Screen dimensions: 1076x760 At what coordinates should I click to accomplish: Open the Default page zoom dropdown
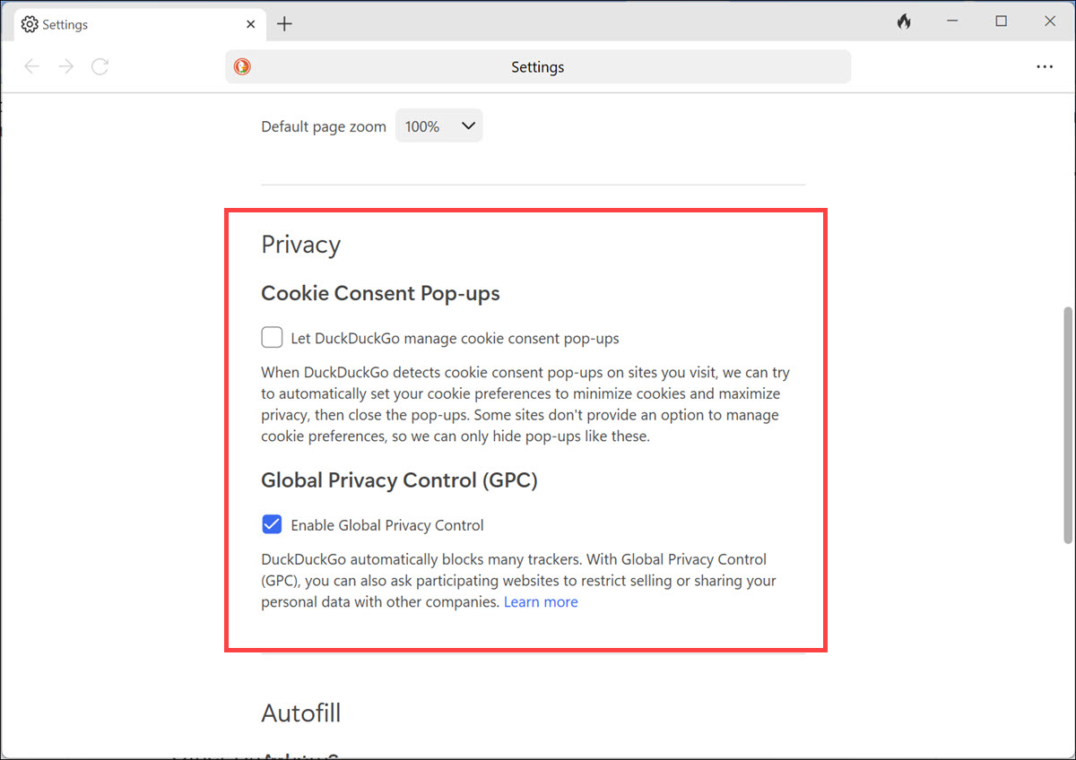point(438,126)
